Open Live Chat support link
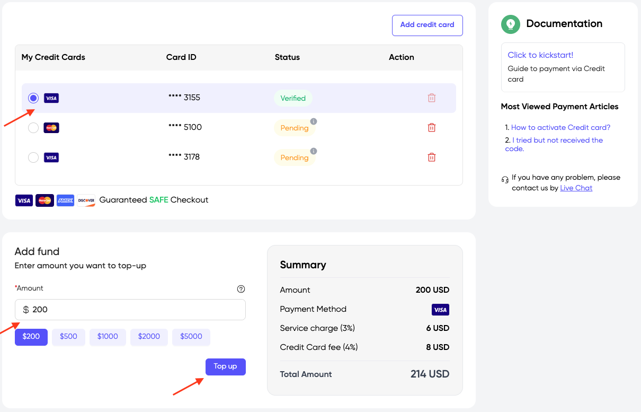 (576, 188)
